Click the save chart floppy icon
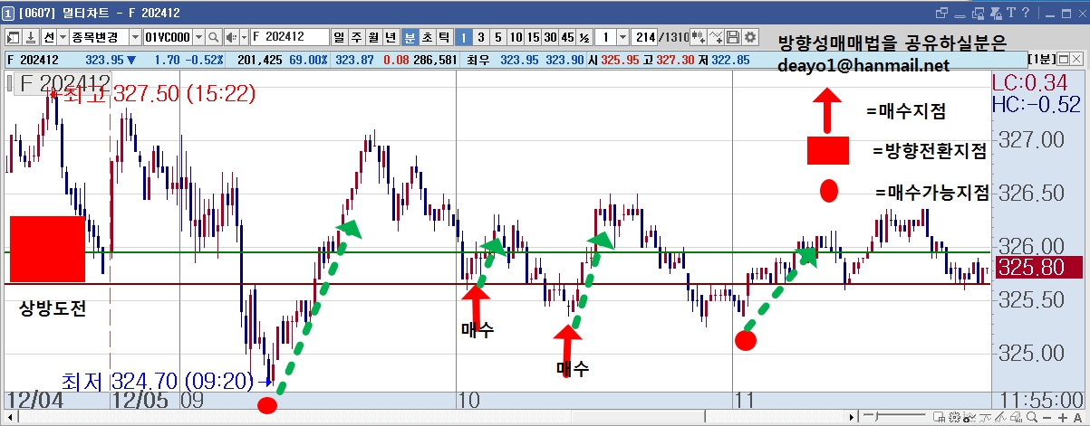The height and width of the screenshot is (426, 1090). click(x=732, y=37)
